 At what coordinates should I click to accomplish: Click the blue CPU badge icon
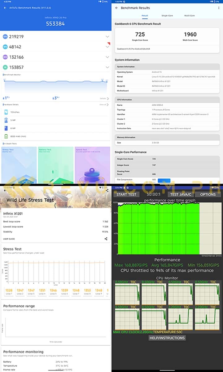point(5,37)
